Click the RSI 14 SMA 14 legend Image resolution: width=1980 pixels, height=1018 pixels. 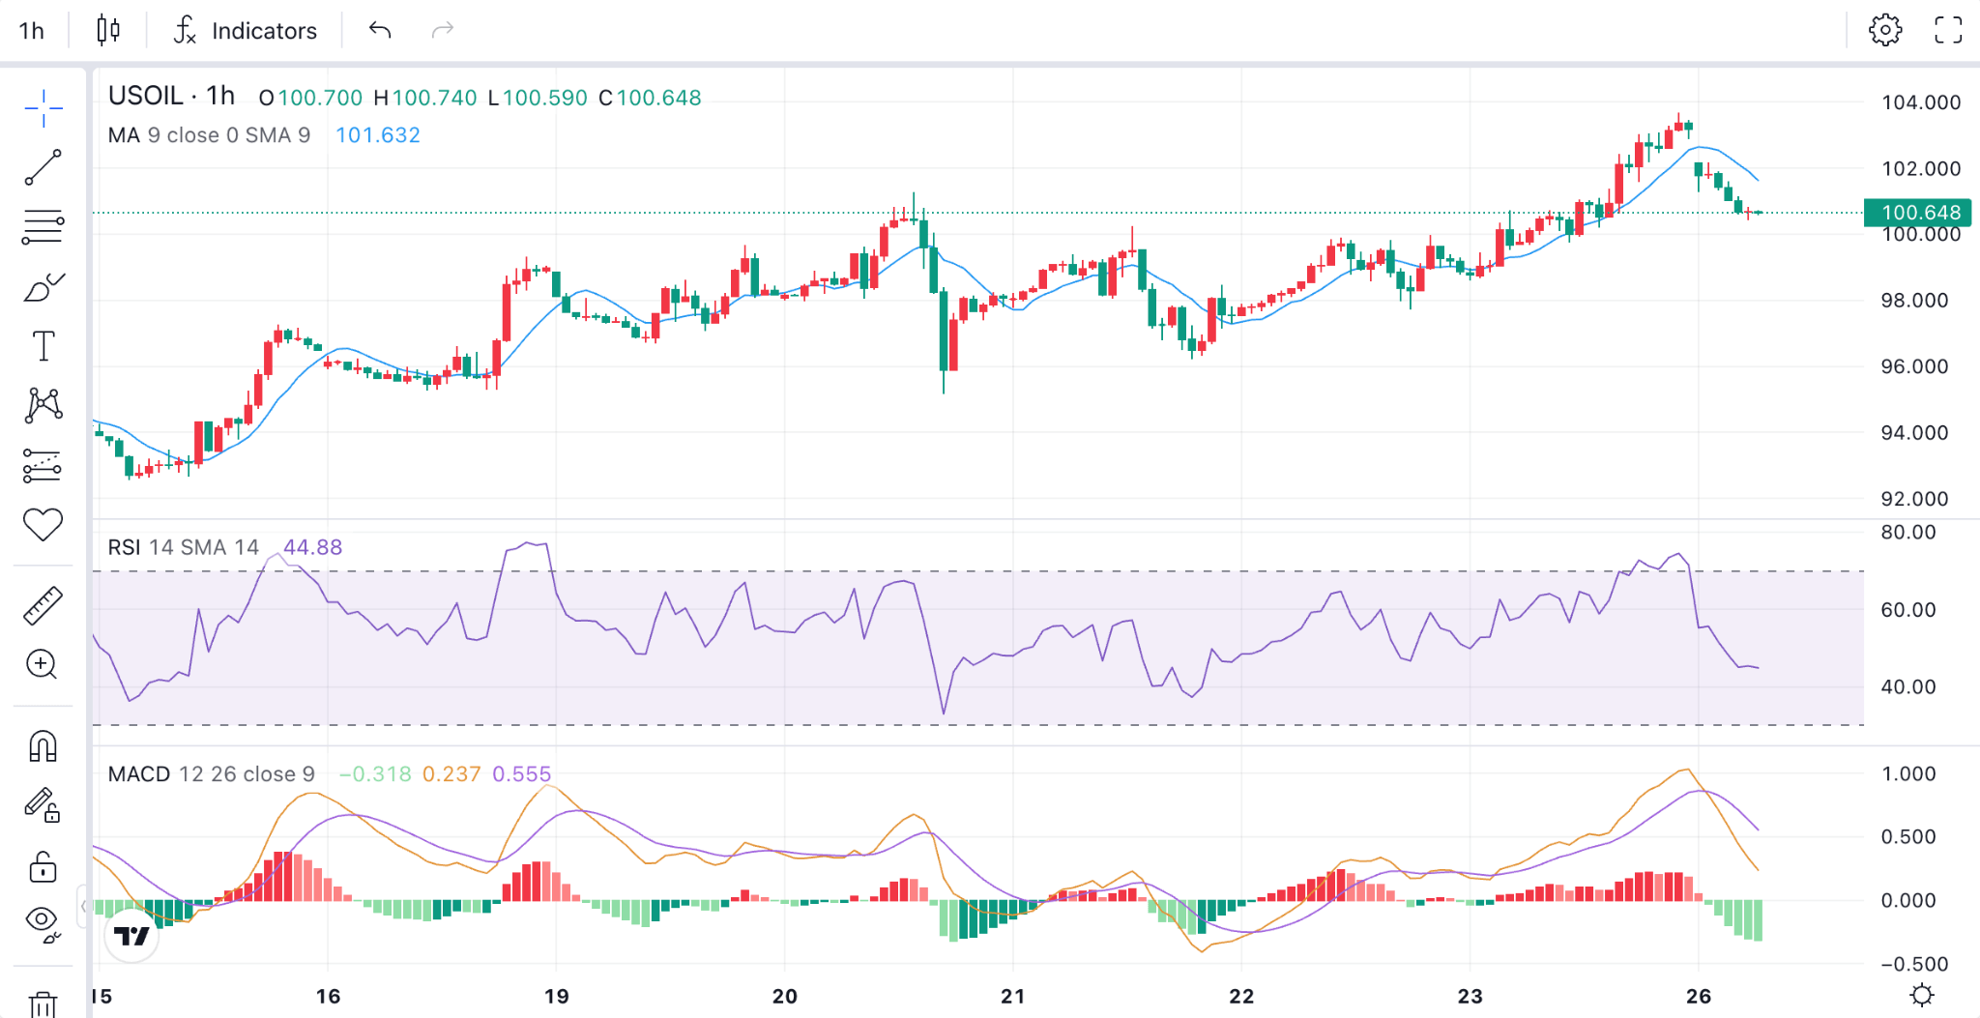[x=183, y=547]
